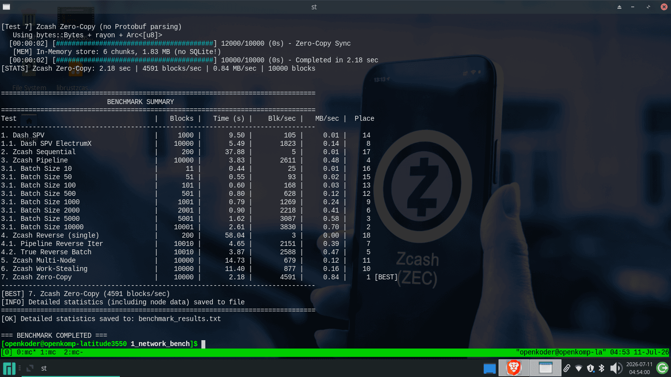Viewport: 671px width, 377px height.
Task: Open the Bluetooth tray icon
Action: point(601,368)
